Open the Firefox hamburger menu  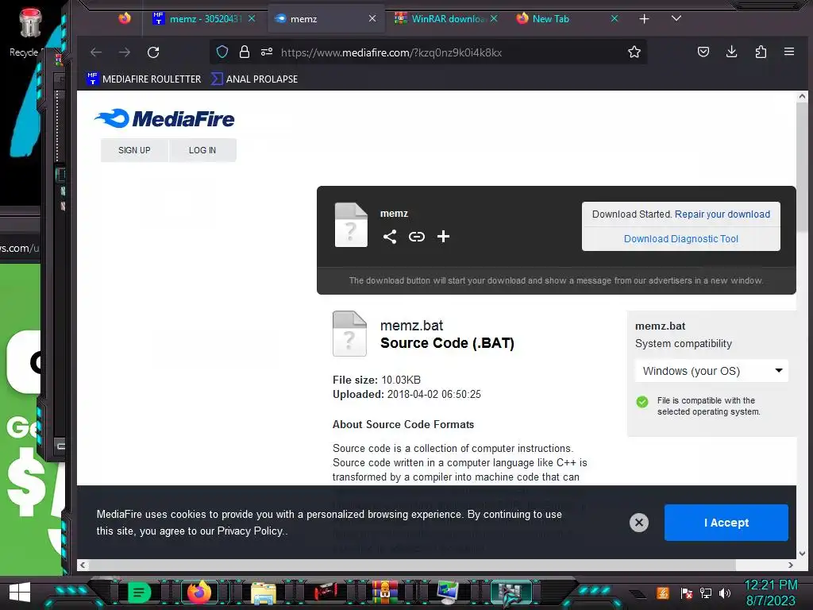(789, 52)
